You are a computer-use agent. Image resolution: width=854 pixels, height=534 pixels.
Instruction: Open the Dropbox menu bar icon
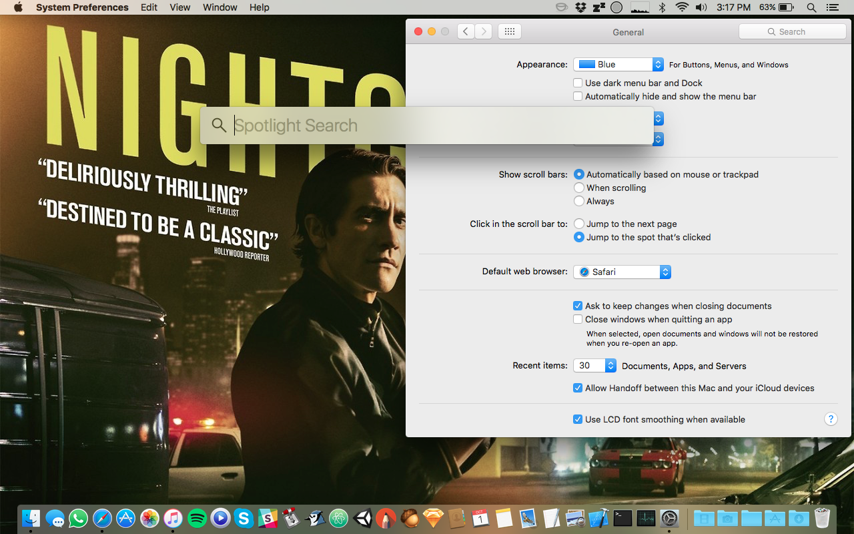(581, 7)
